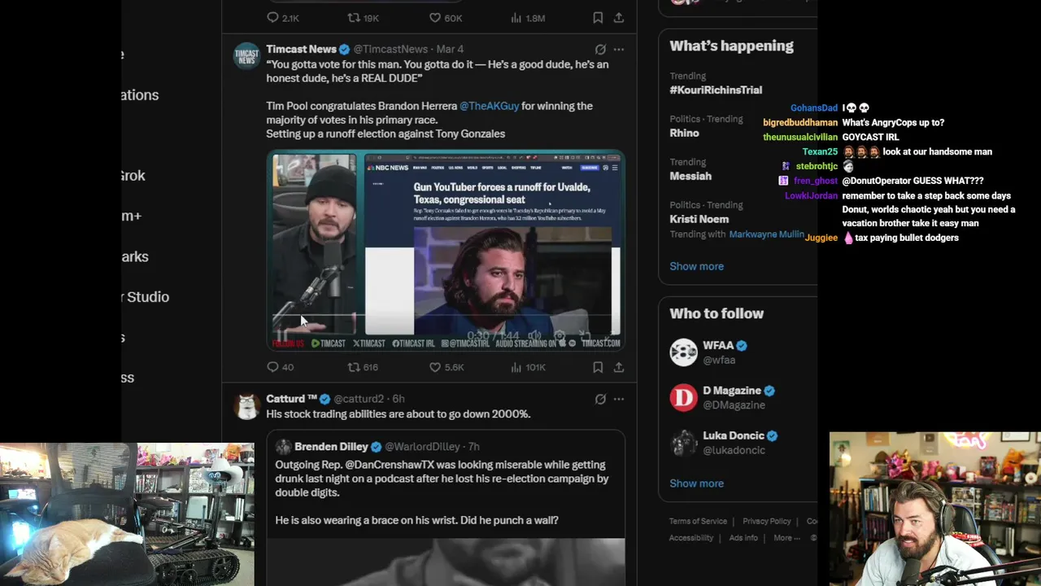The height and width of the screenshot is (586, 1041).
Task: Click LowkiJordan username in chat
Action: 811,196
